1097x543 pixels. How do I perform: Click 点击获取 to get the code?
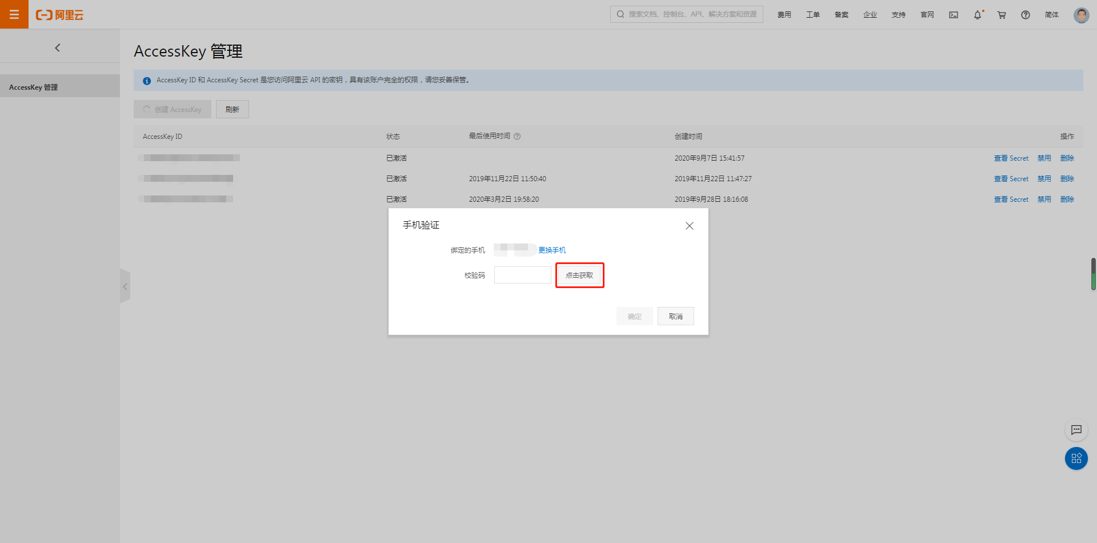pyautogui.click(x=579, y=275)
